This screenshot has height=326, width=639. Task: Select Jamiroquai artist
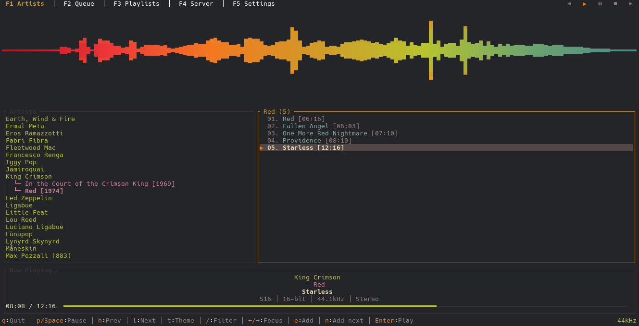pyautogui.click(x=25, y=169)
